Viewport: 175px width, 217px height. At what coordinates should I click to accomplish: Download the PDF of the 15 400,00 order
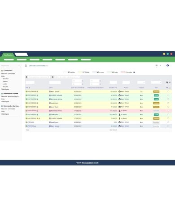(38, 91)
